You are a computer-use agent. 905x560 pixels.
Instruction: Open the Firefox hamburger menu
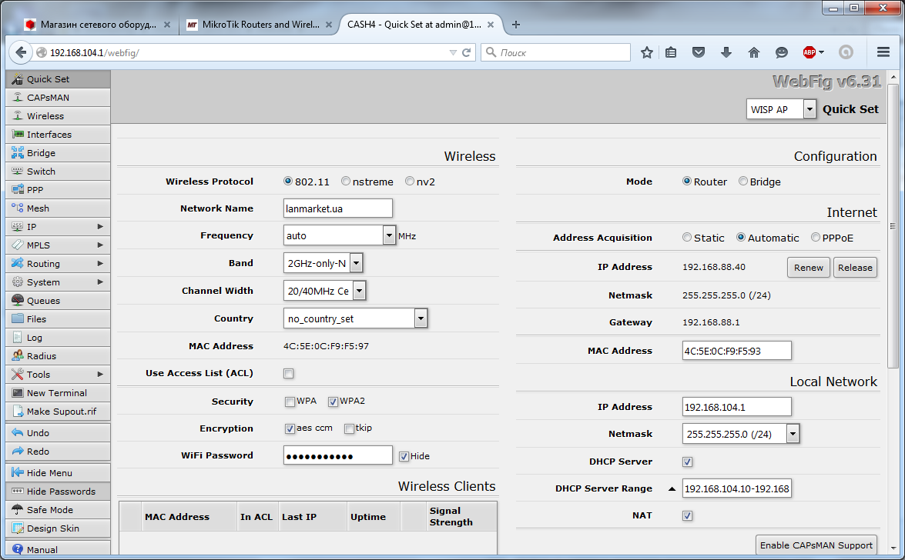click(x=883, y=52)
